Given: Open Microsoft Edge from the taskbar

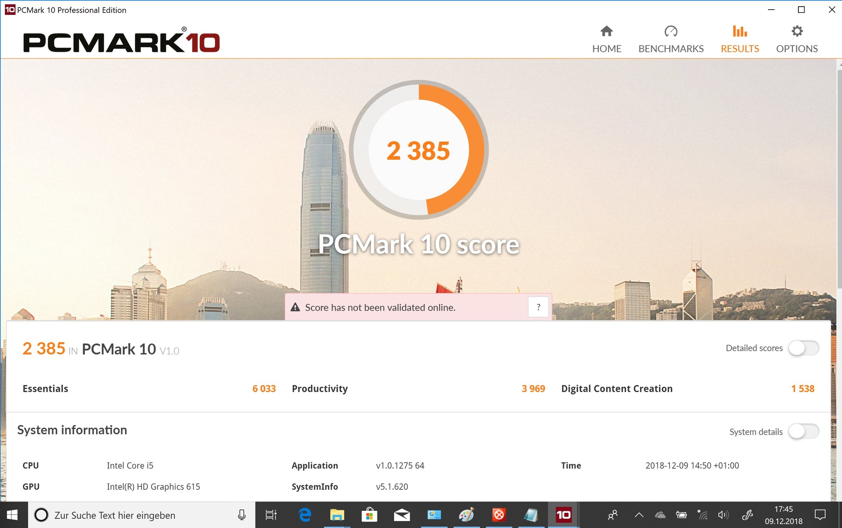Looking at the screenshot, I should click(x=305, y=515).
